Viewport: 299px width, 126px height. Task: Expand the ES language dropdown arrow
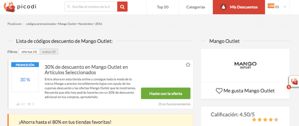point(285,7)
